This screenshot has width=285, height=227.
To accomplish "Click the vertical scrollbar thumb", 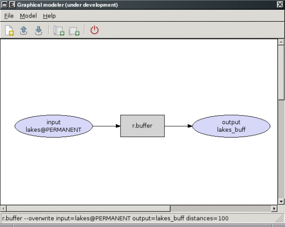I will coord(281,71).
